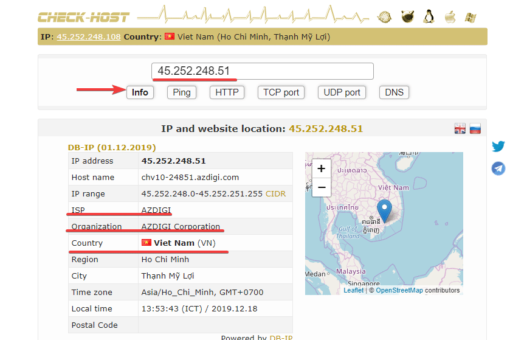Screen dimensions: 510x340
Task: Zoom out on the map
Action: coord(322,187)
